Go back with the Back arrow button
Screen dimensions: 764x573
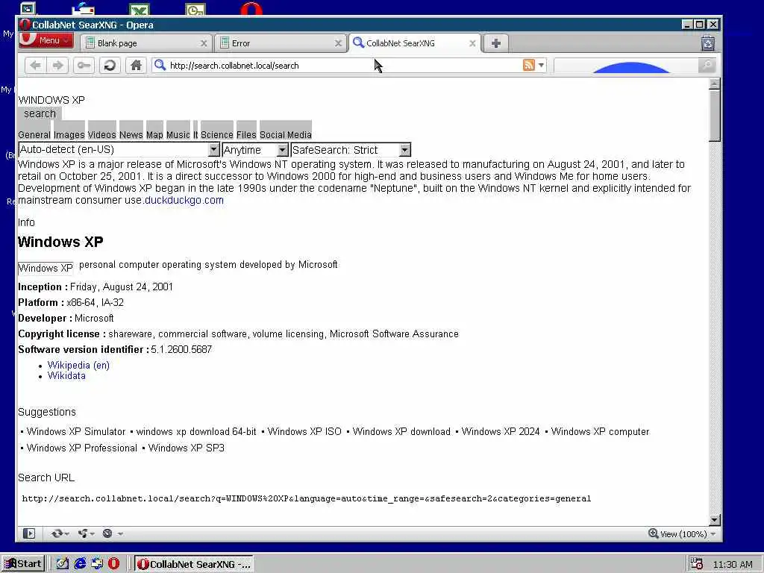36,66
